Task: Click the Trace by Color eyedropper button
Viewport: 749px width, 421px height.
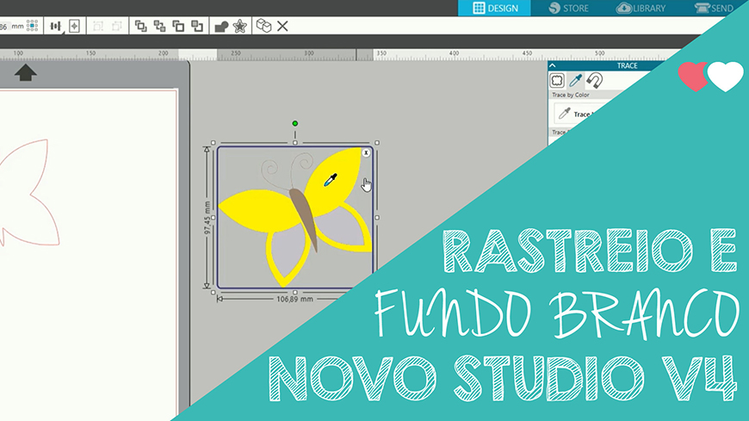Action: (565, 114)
